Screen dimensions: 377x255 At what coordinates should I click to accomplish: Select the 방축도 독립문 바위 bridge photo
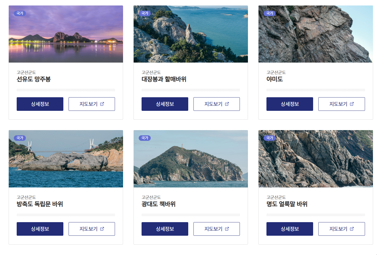[66, 159]
